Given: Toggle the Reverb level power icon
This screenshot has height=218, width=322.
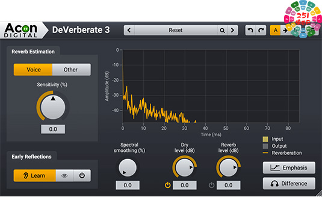Looking at the screenshot, I should click(x=211, y=185).
